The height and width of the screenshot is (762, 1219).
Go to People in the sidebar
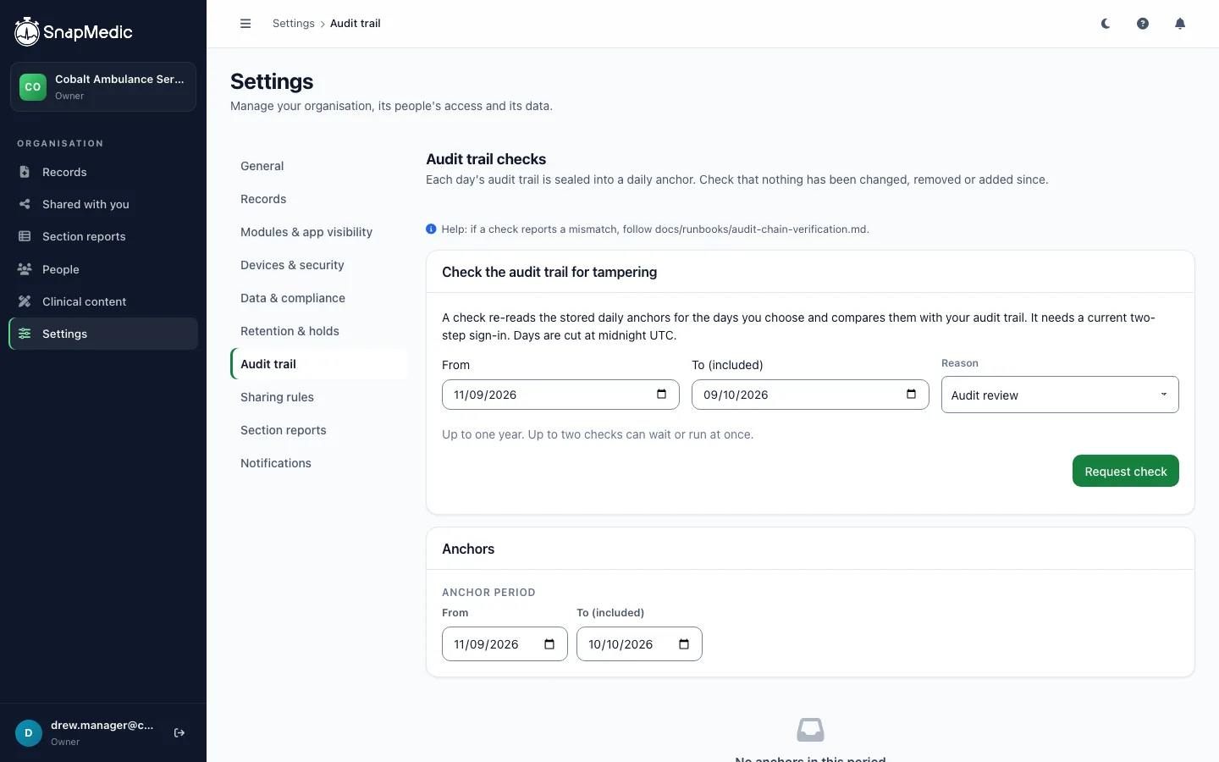coord(103,269)
